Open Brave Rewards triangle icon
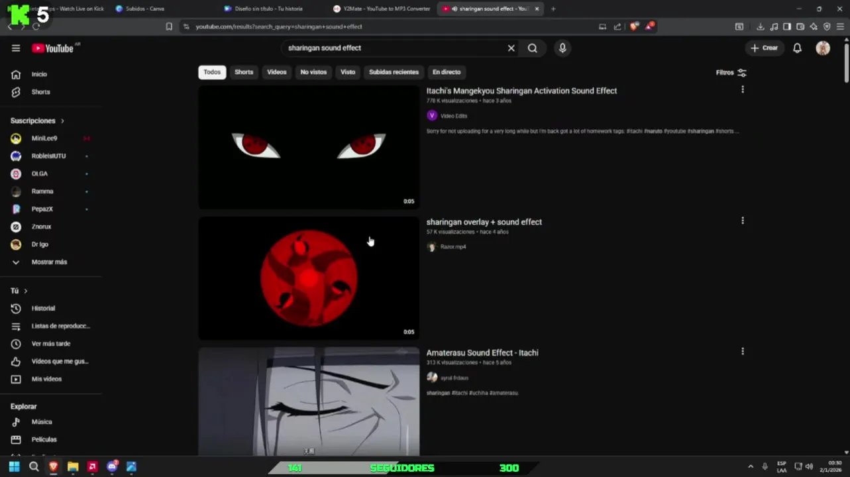The height and width of the screenshot is (477, 850). (651, 26)
